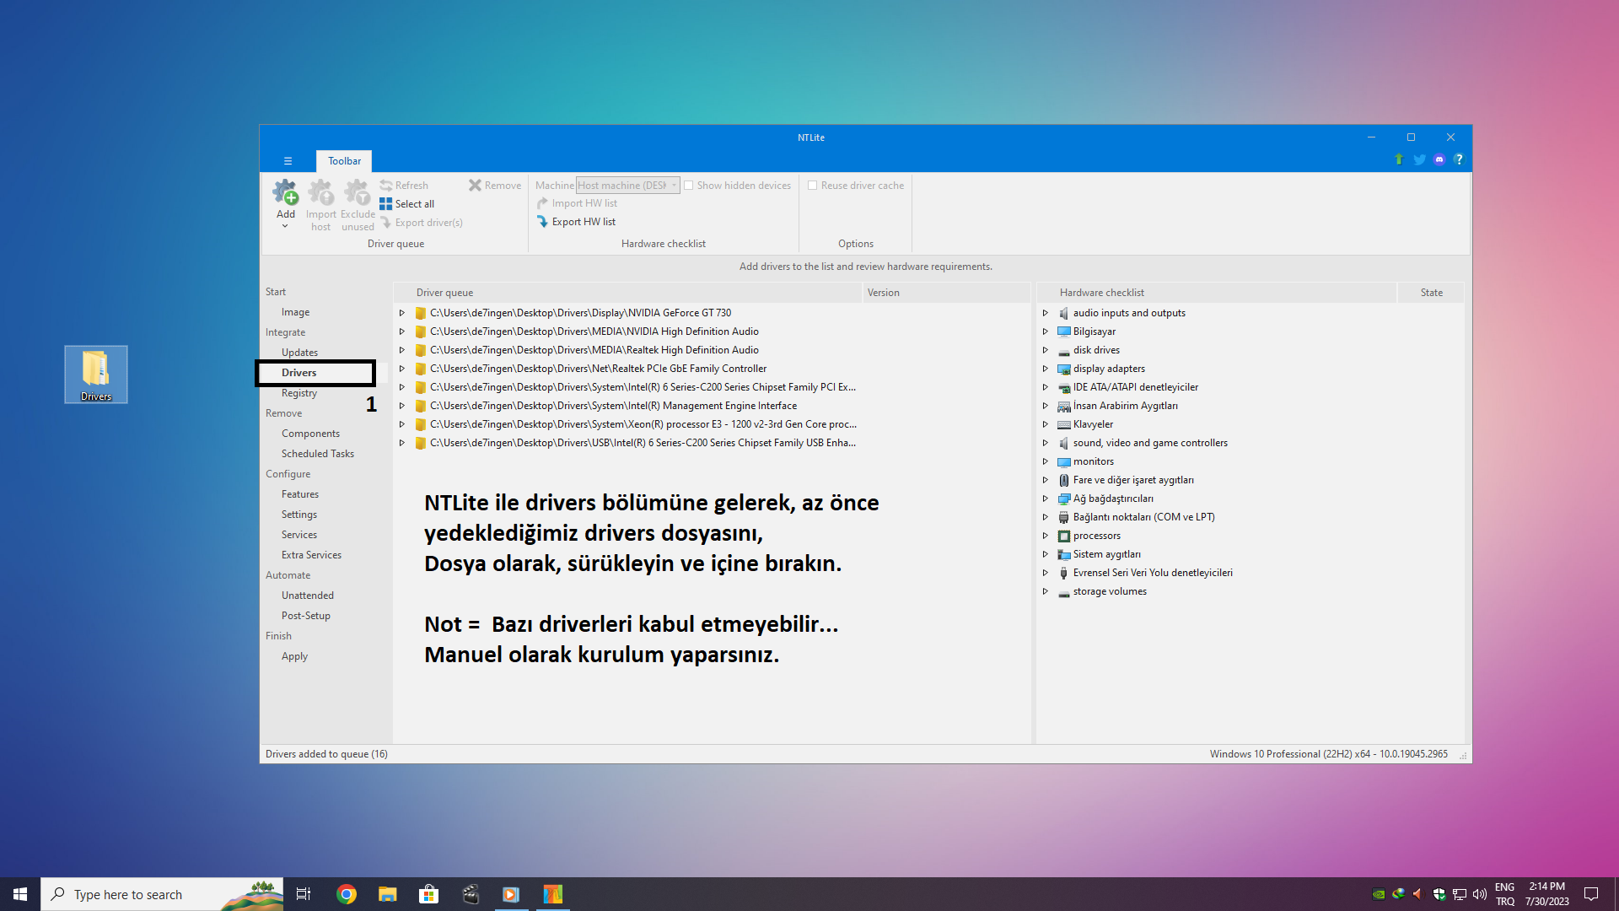The width and height of the screenshot is (1619, 911).
Task: Click the Import host icon
Action: coord(320,193)
